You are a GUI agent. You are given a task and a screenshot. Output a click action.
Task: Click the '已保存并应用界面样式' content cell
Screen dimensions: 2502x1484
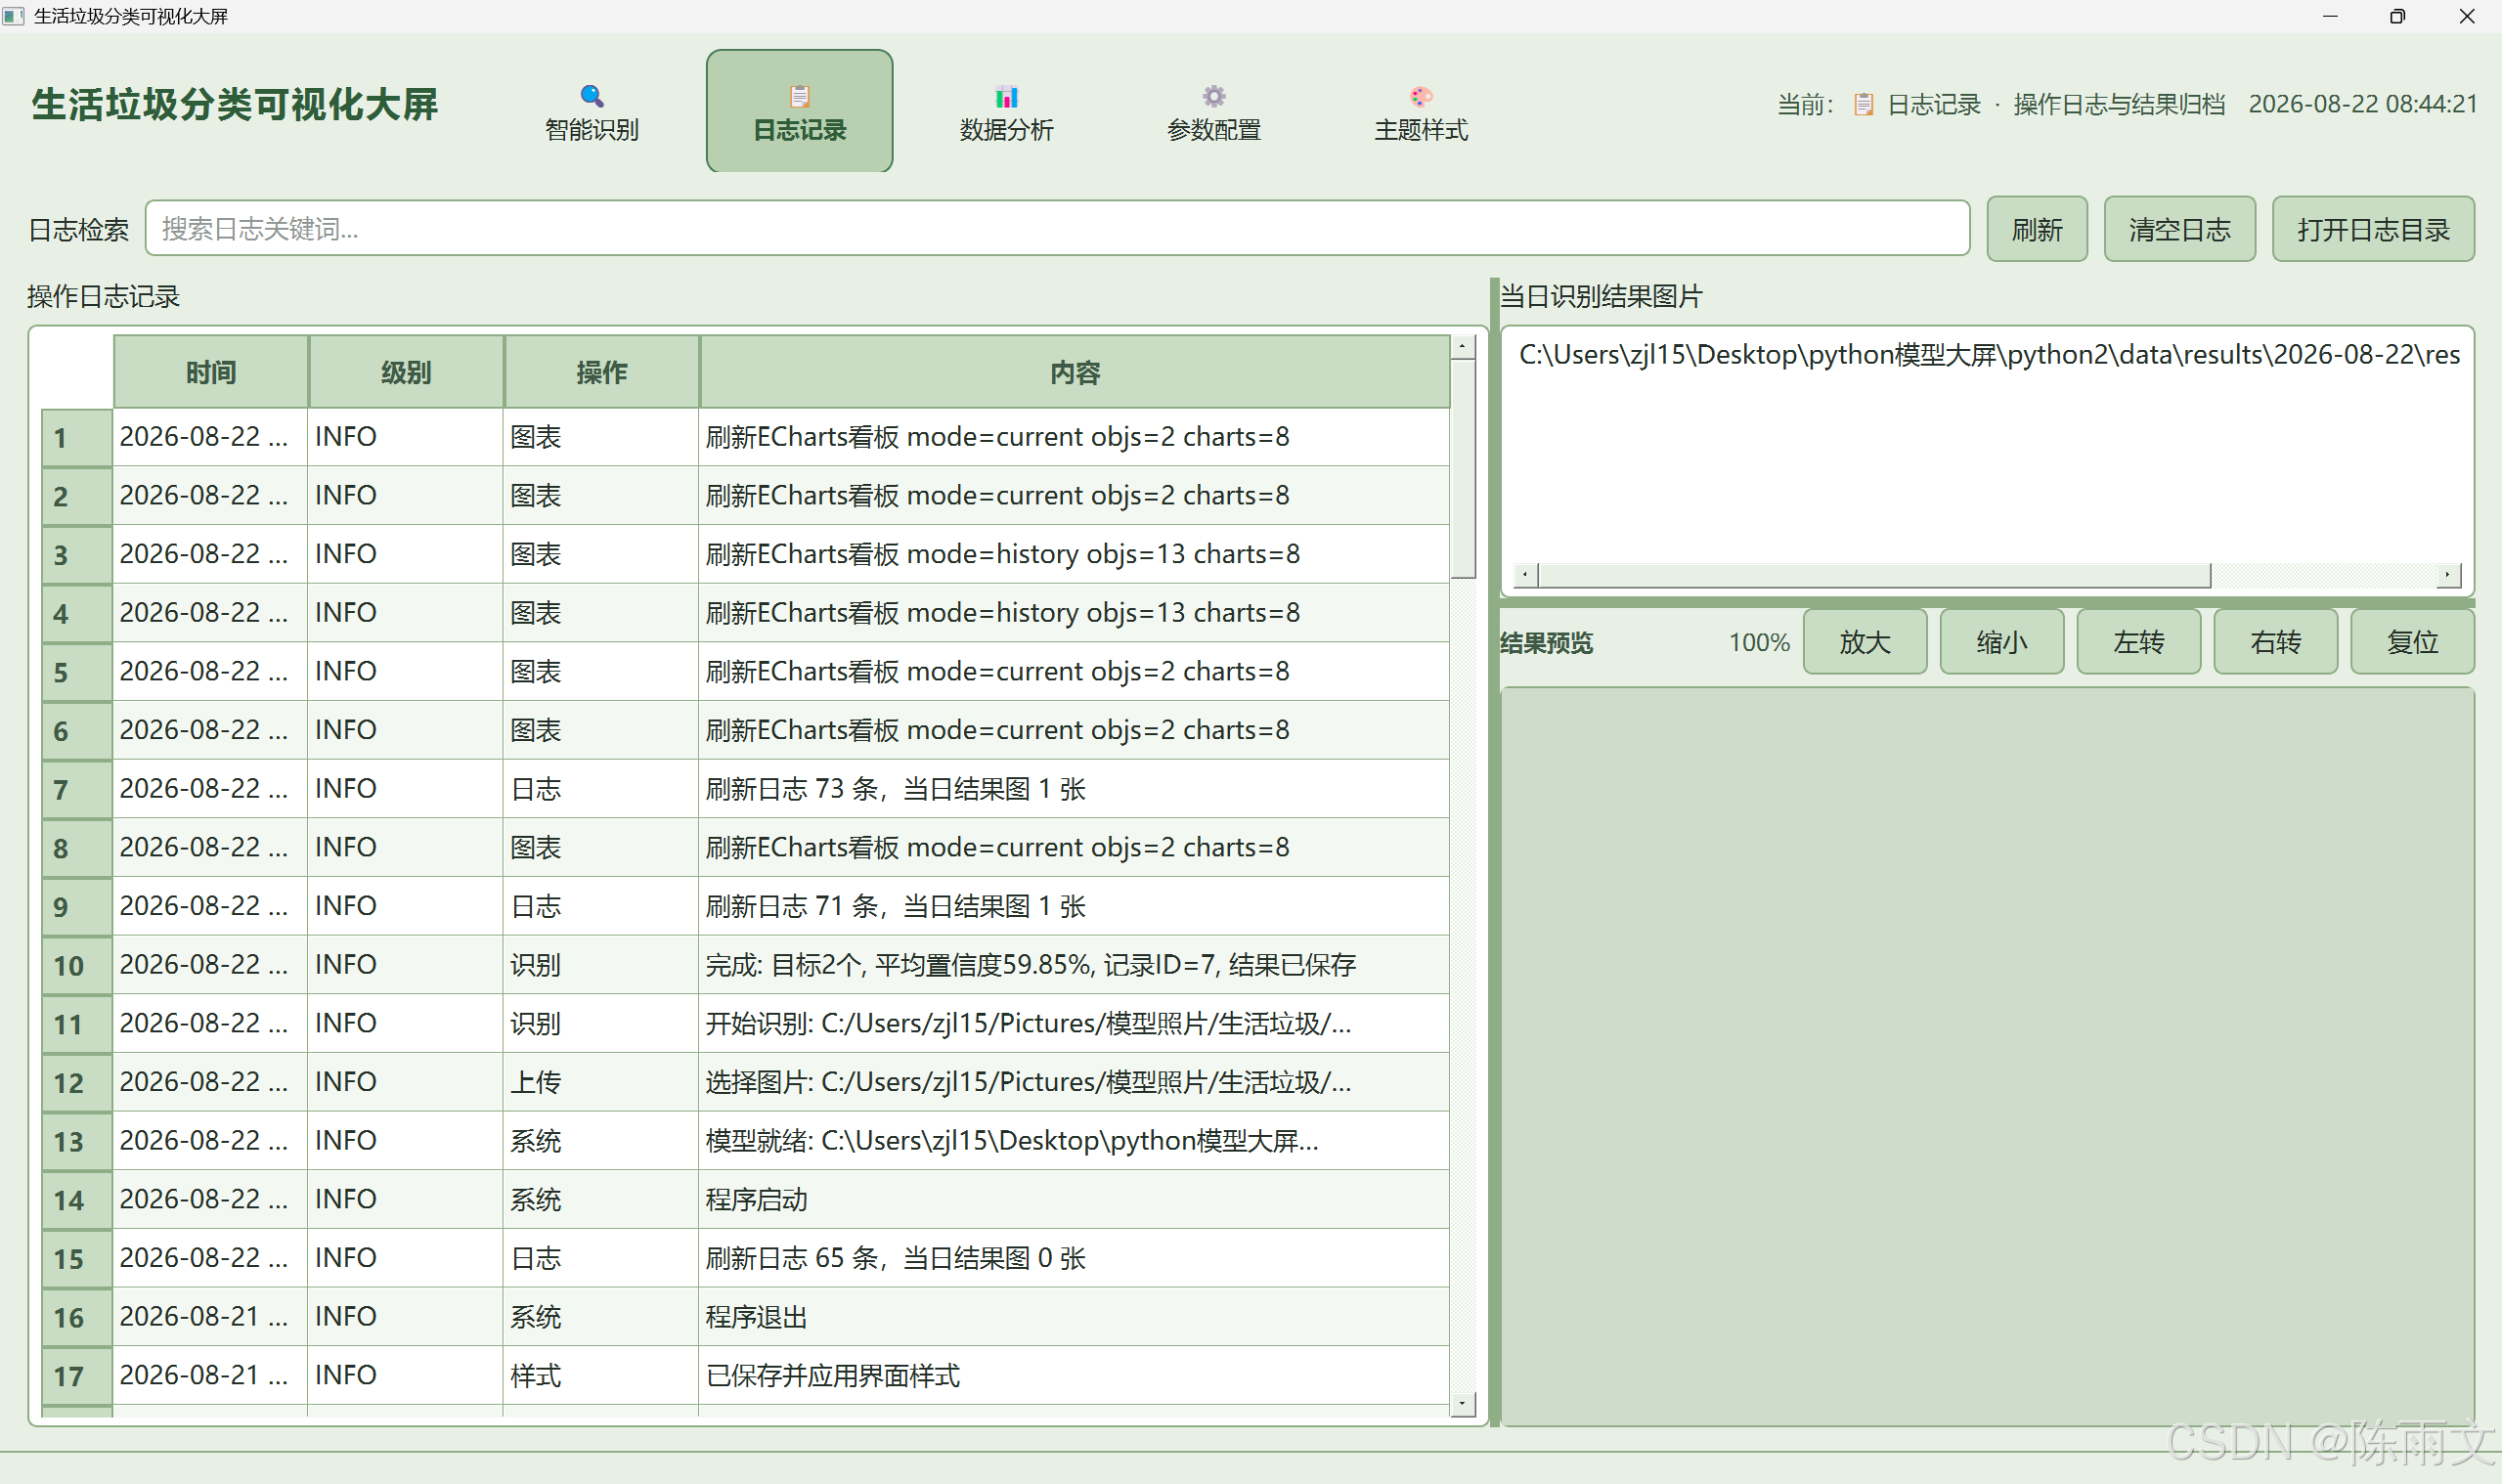coord(1074,1376)
